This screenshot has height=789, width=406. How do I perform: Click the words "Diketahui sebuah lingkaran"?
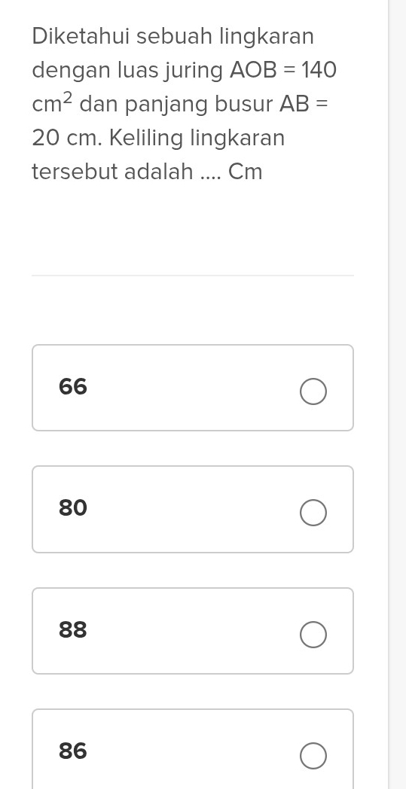pyautogui.click(x=172, y=37)
